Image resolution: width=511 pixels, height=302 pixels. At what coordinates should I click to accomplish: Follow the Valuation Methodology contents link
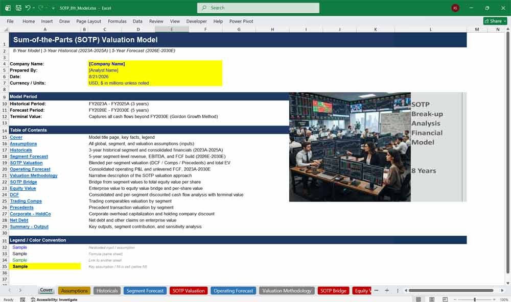pyautogui.click(x=34, y=175)
